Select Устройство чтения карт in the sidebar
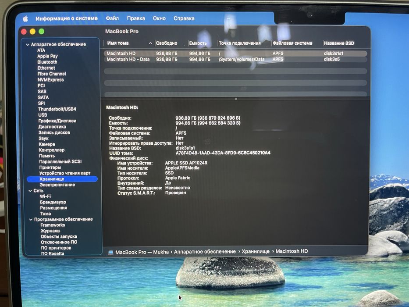409x307 pixels. coord(65,173)
